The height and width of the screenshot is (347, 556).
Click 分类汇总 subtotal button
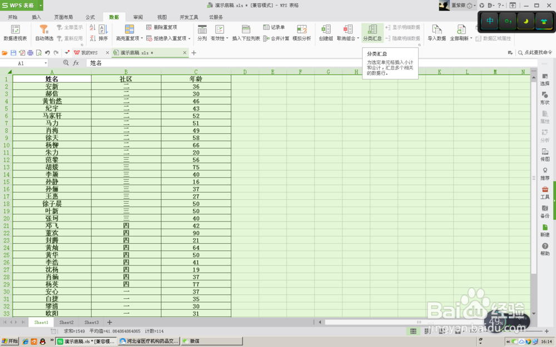coord(373,33)
